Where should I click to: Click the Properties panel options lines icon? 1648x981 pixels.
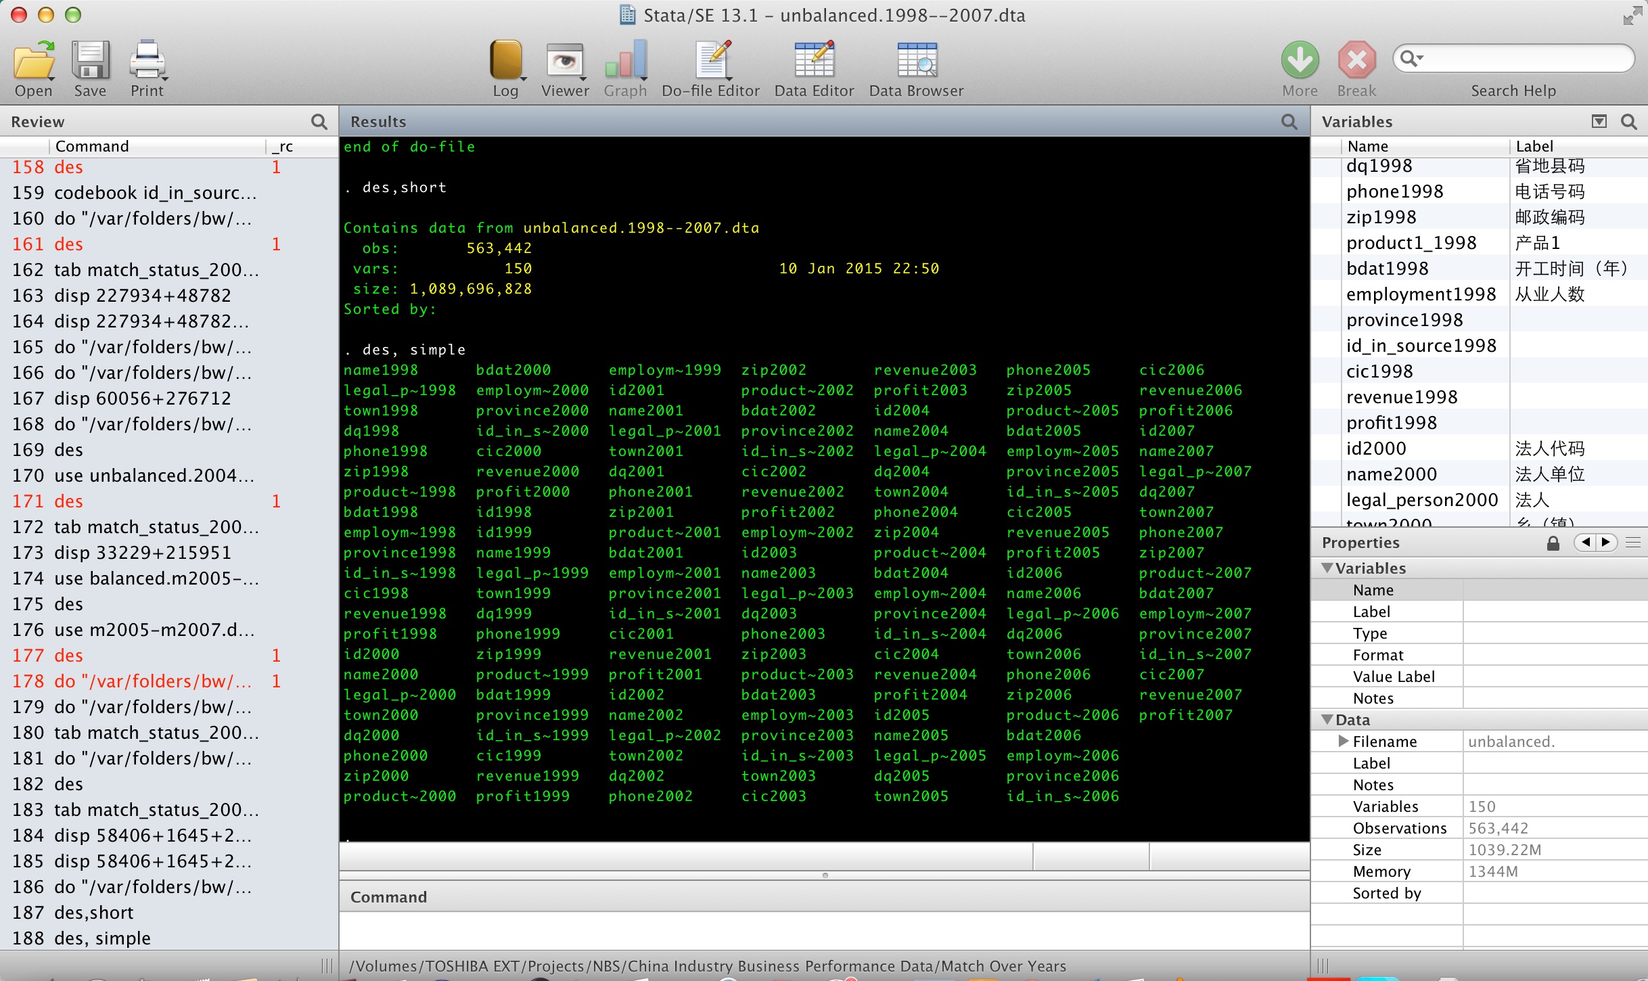pyautogui.click(x=1633, y=543)
